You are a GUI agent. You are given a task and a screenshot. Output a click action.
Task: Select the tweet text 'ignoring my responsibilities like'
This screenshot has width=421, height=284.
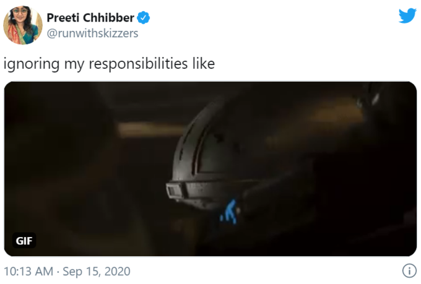(x=109, y=64)
